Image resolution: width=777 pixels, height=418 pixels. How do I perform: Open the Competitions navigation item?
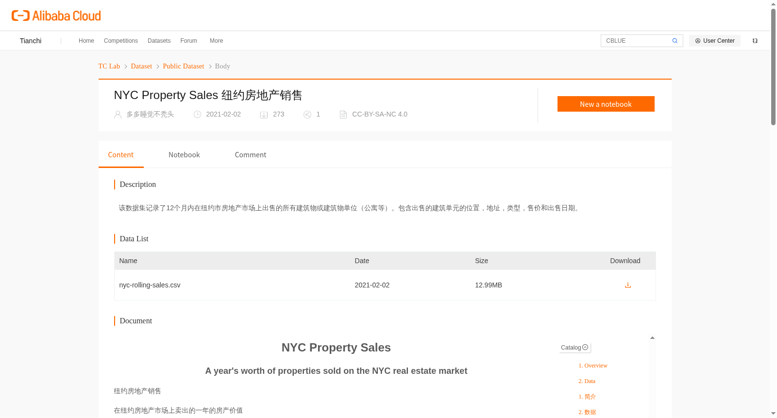point(121,41)
